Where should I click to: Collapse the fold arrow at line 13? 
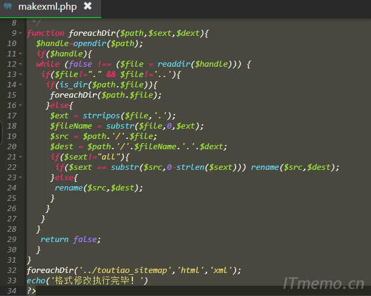pos(21,75)
